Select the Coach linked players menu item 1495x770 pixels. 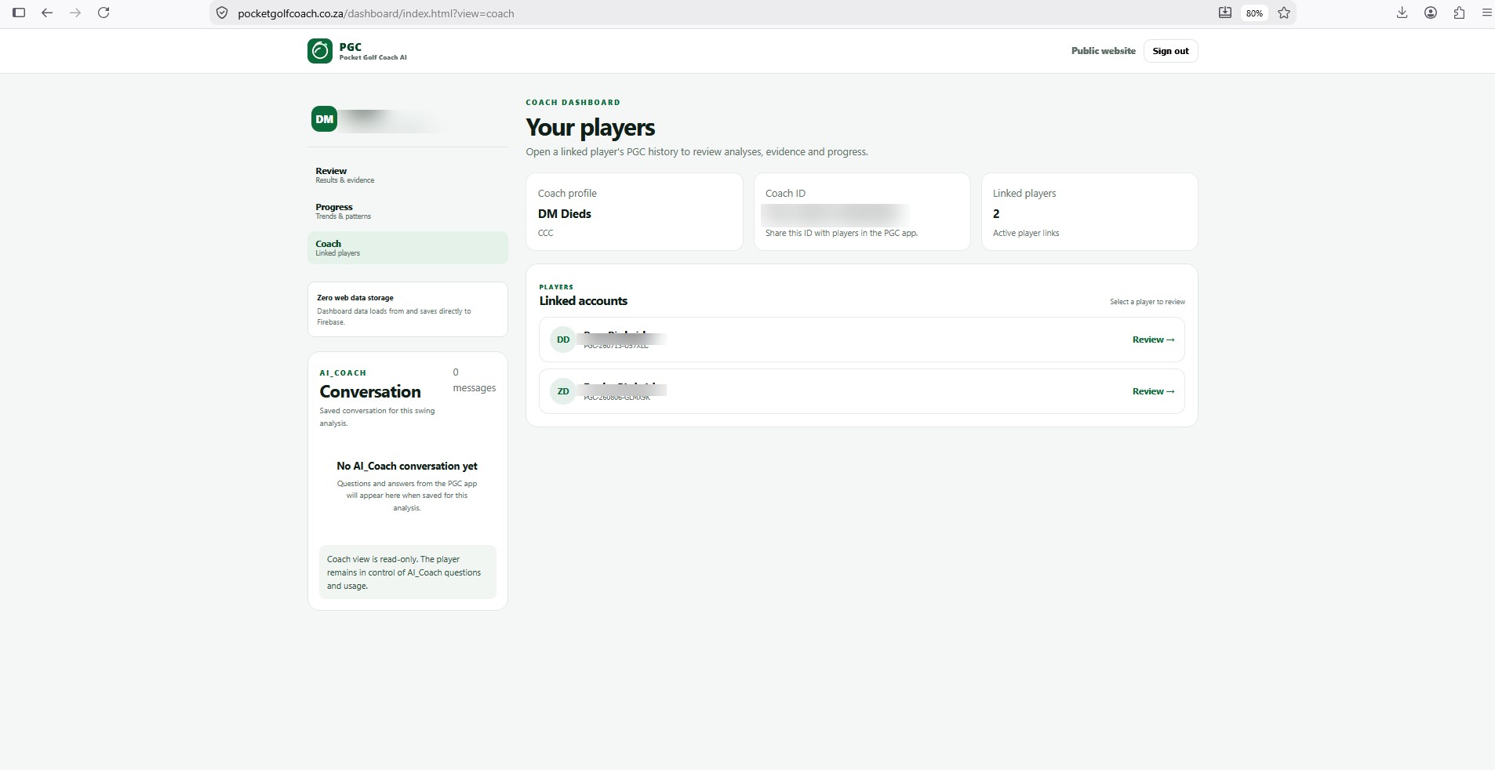click(408, 248)
